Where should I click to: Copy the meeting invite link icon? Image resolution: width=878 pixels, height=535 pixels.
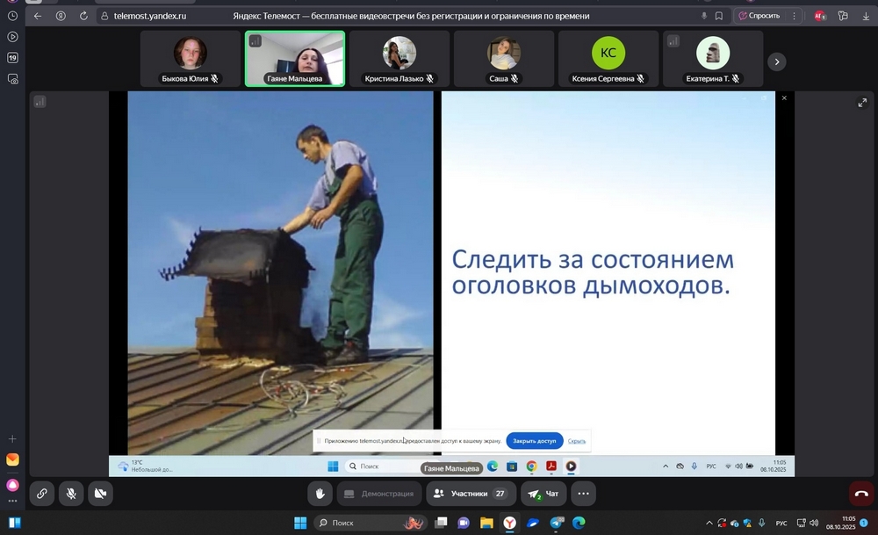tap(41, 494)
